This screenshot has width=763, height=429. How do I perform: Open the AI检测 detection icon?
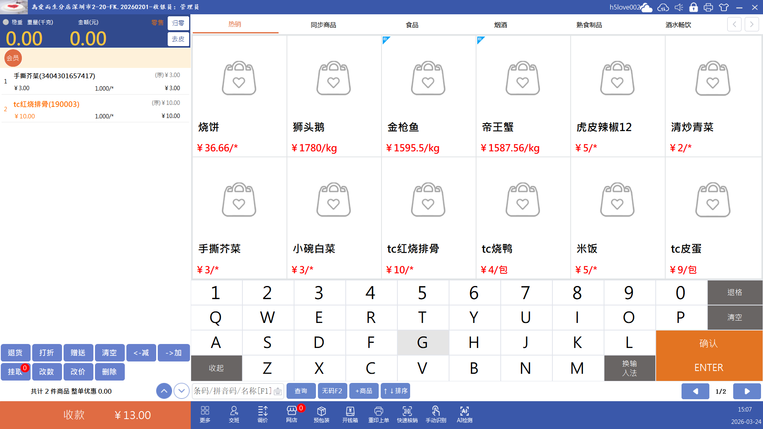pos(464,414)
